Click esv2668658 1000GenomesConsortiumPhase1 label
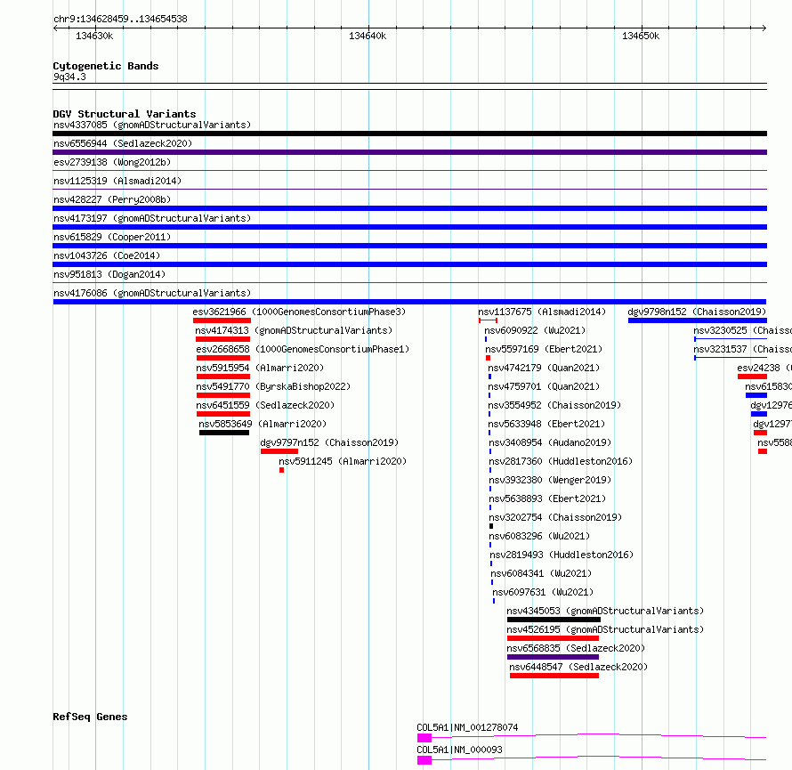Screen dimensions: 792x770 (x=303, y=349)
